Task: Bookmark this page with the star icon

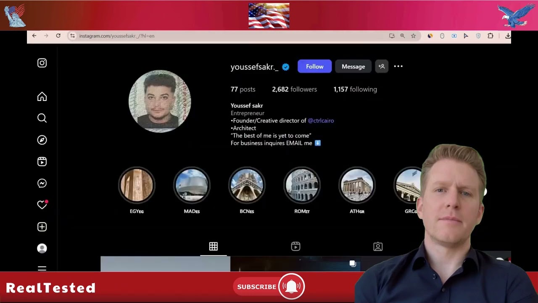Action: [413, 36]
